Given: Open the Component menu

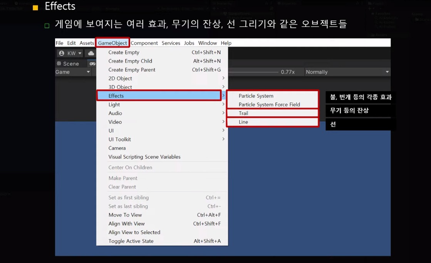Looking at the screenshot, I should coord(144,43).
